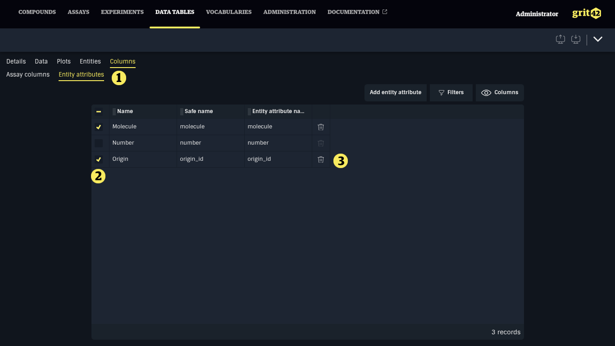Uncheck the Molecule row checkbox

99,127
